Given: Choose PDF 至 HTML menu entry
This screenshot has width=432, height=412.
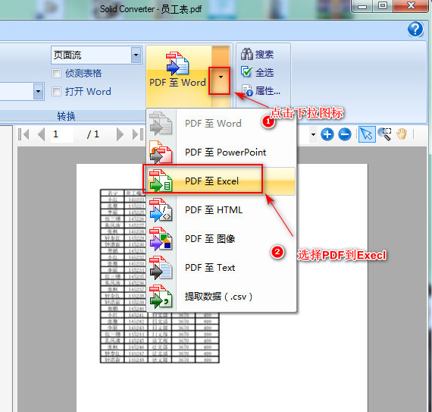Looking at the screenshot, I should (221, 210).
